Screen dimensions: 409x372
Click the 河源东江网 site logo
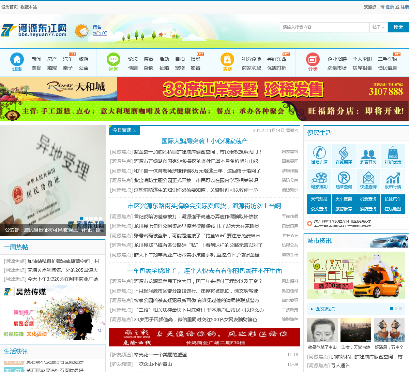(34, 30)
